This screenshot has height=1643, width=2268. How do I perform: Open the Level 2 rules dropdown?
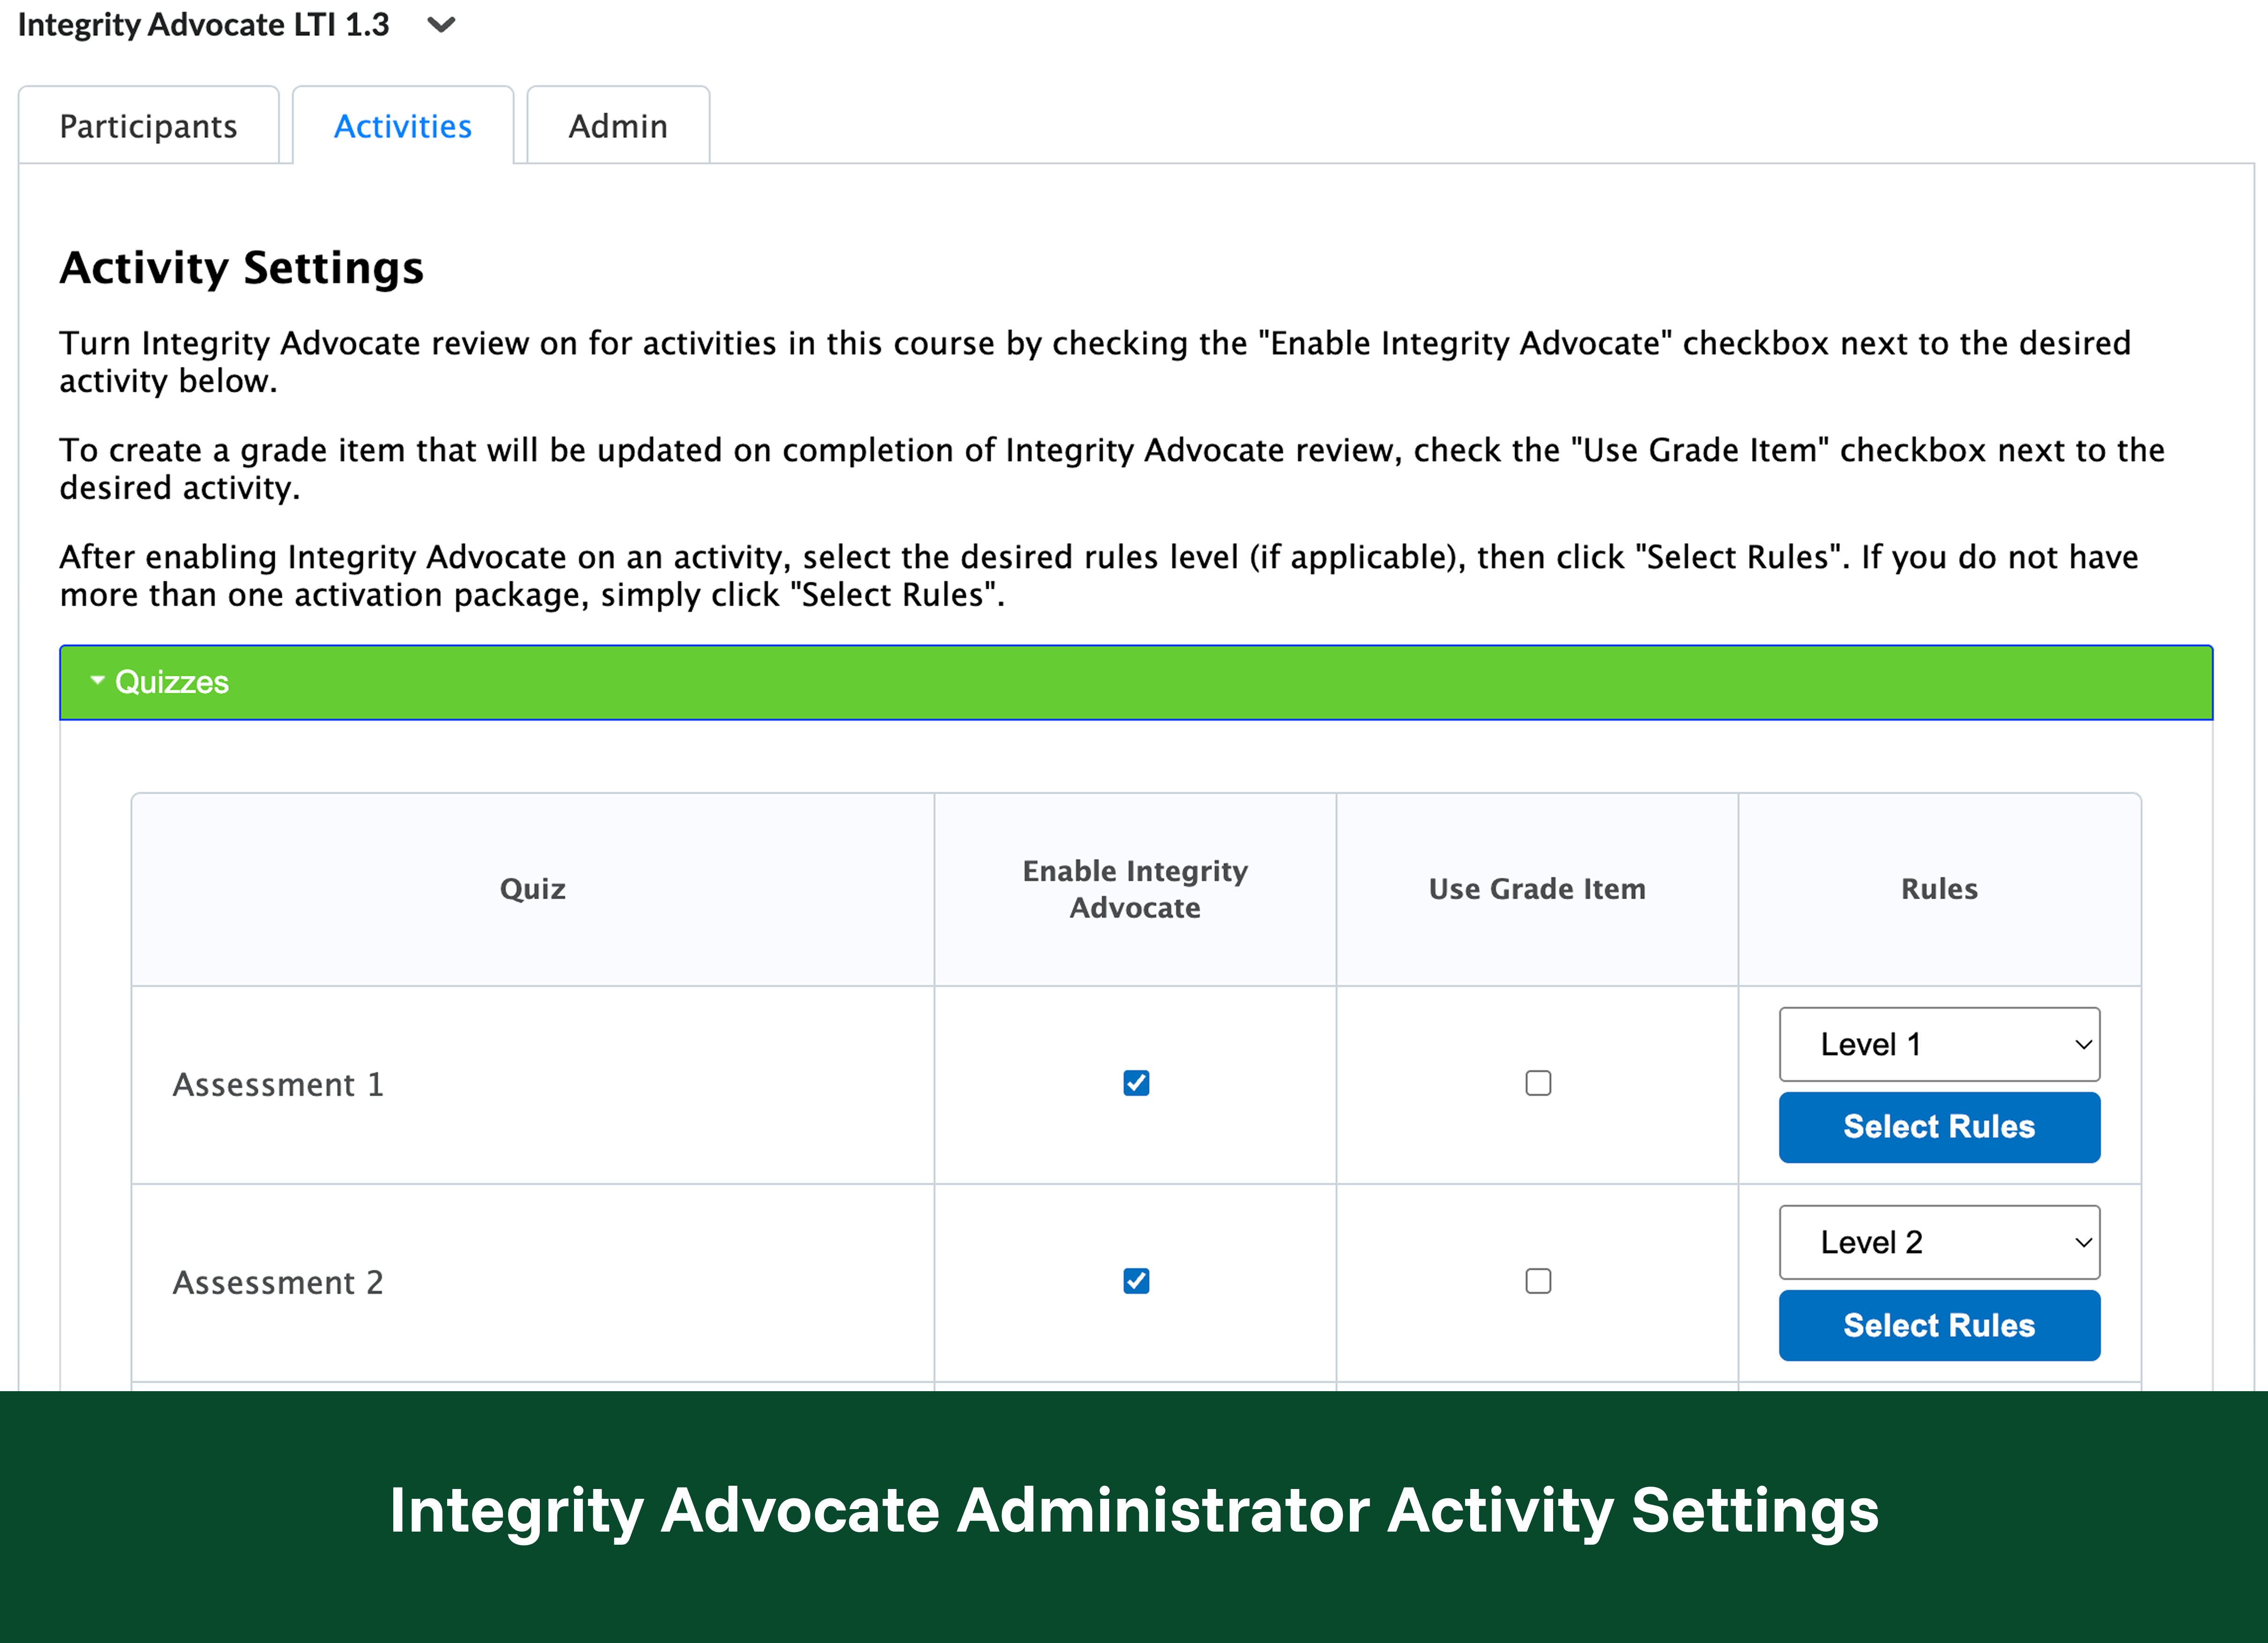[x=1938, y=1242]
